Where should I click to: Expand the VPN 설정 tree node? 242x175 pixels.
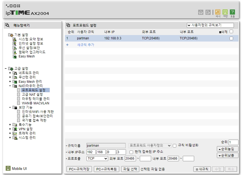coord(10,129)
